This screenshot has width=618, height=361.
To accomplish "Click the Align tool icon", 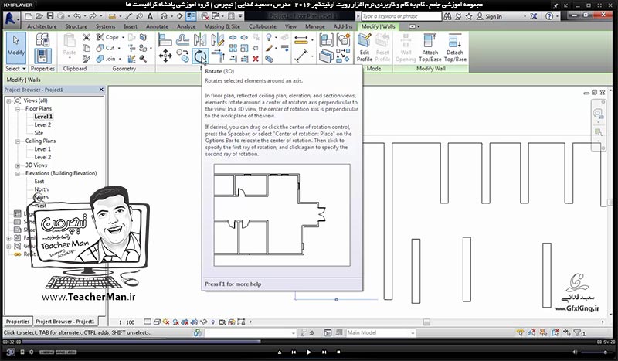I will [x=165, y=39].
